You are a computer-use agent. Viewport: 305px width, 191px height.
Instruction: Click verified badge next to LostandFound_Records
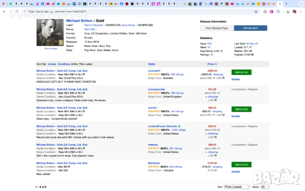(179, 126)
